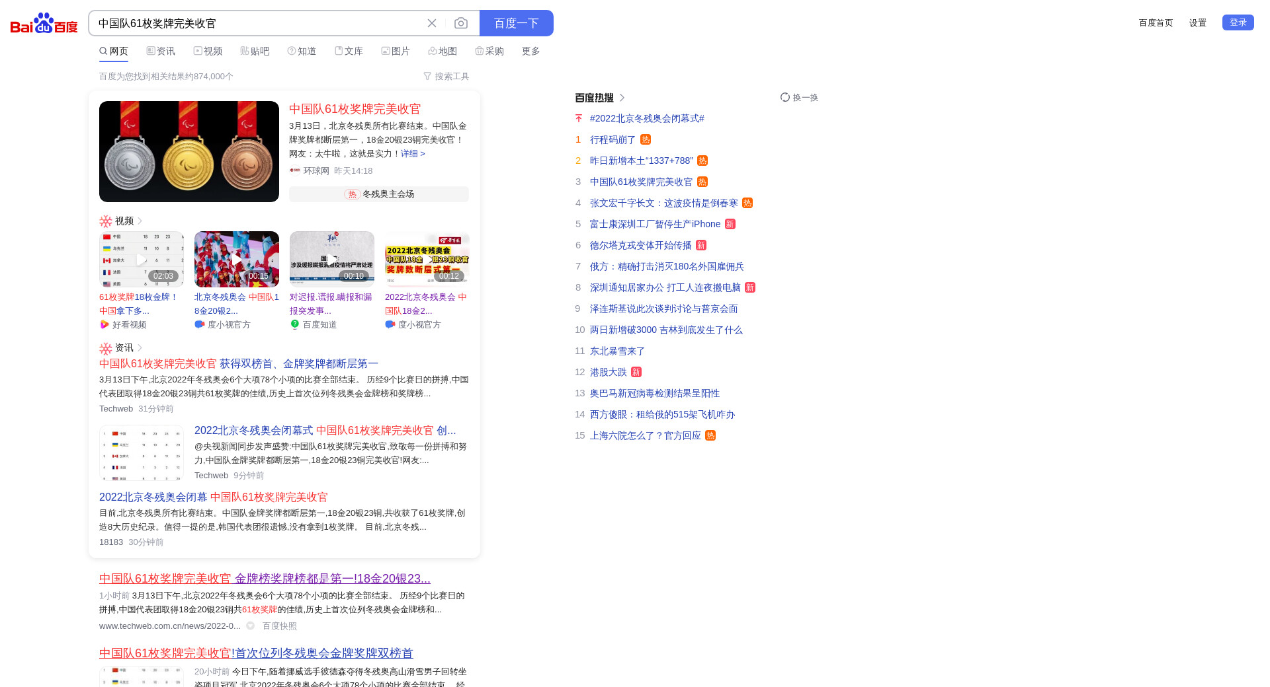Click the Baidu logo
The image size is (1270, 687).
(x=44, y=23)
